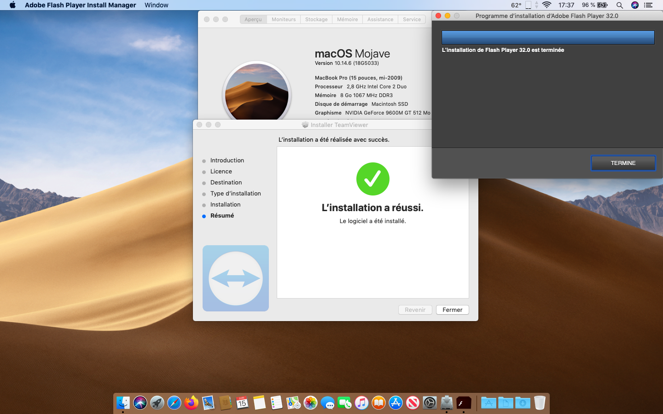Switch to the Assistance tab
Viewport: 663px width, 414px height.
(x=380, y=19)
